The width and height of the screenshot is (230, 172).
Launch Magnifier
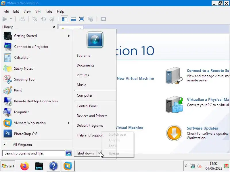click(x=37, y=112)
